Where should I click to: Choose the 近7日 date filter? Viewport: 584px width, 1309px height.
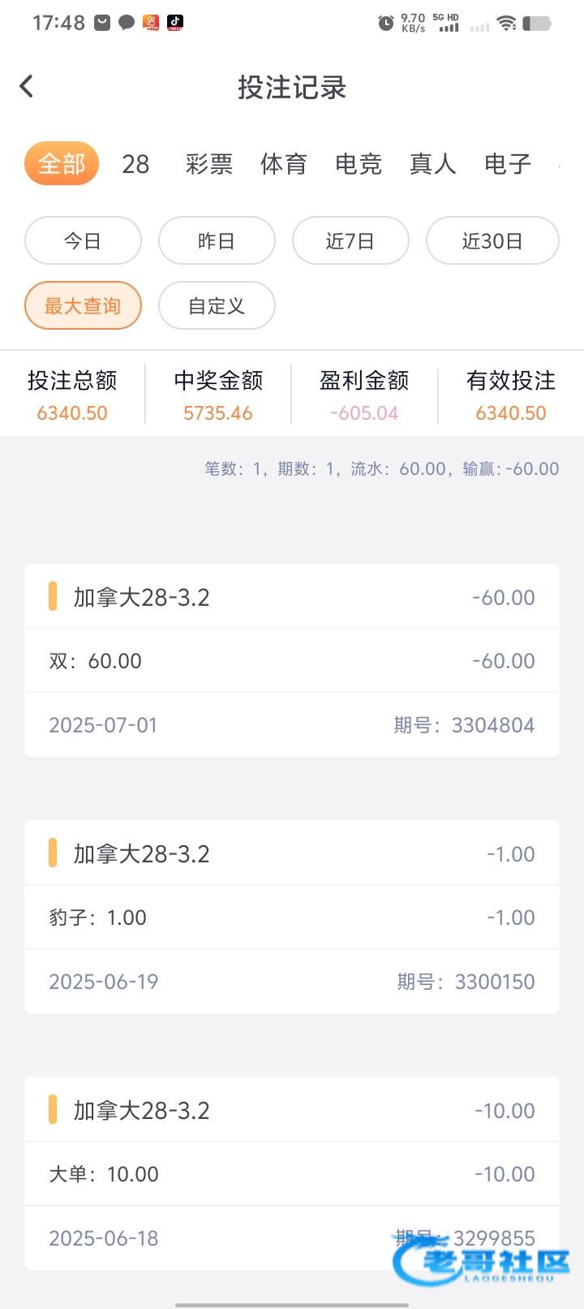tap(350, 241)
